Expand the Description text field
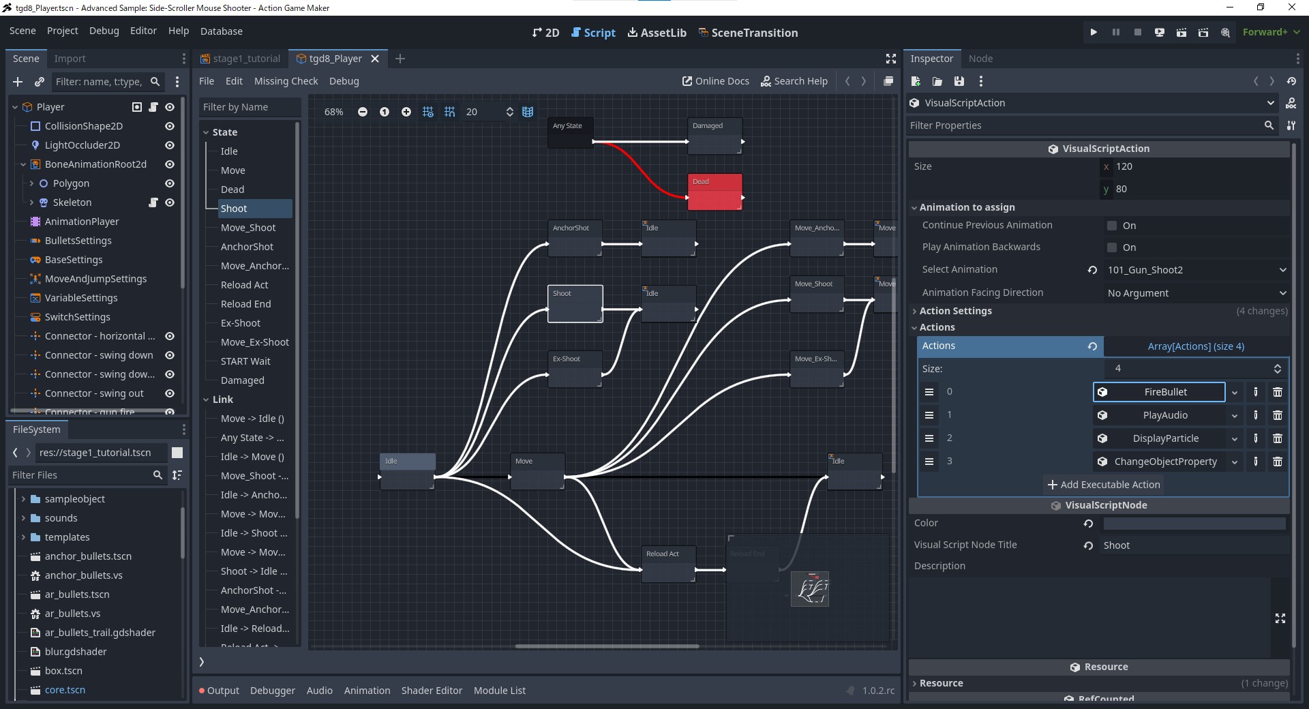Image resolution: width=1309 pixels, height=709 pixels. 1280,618
